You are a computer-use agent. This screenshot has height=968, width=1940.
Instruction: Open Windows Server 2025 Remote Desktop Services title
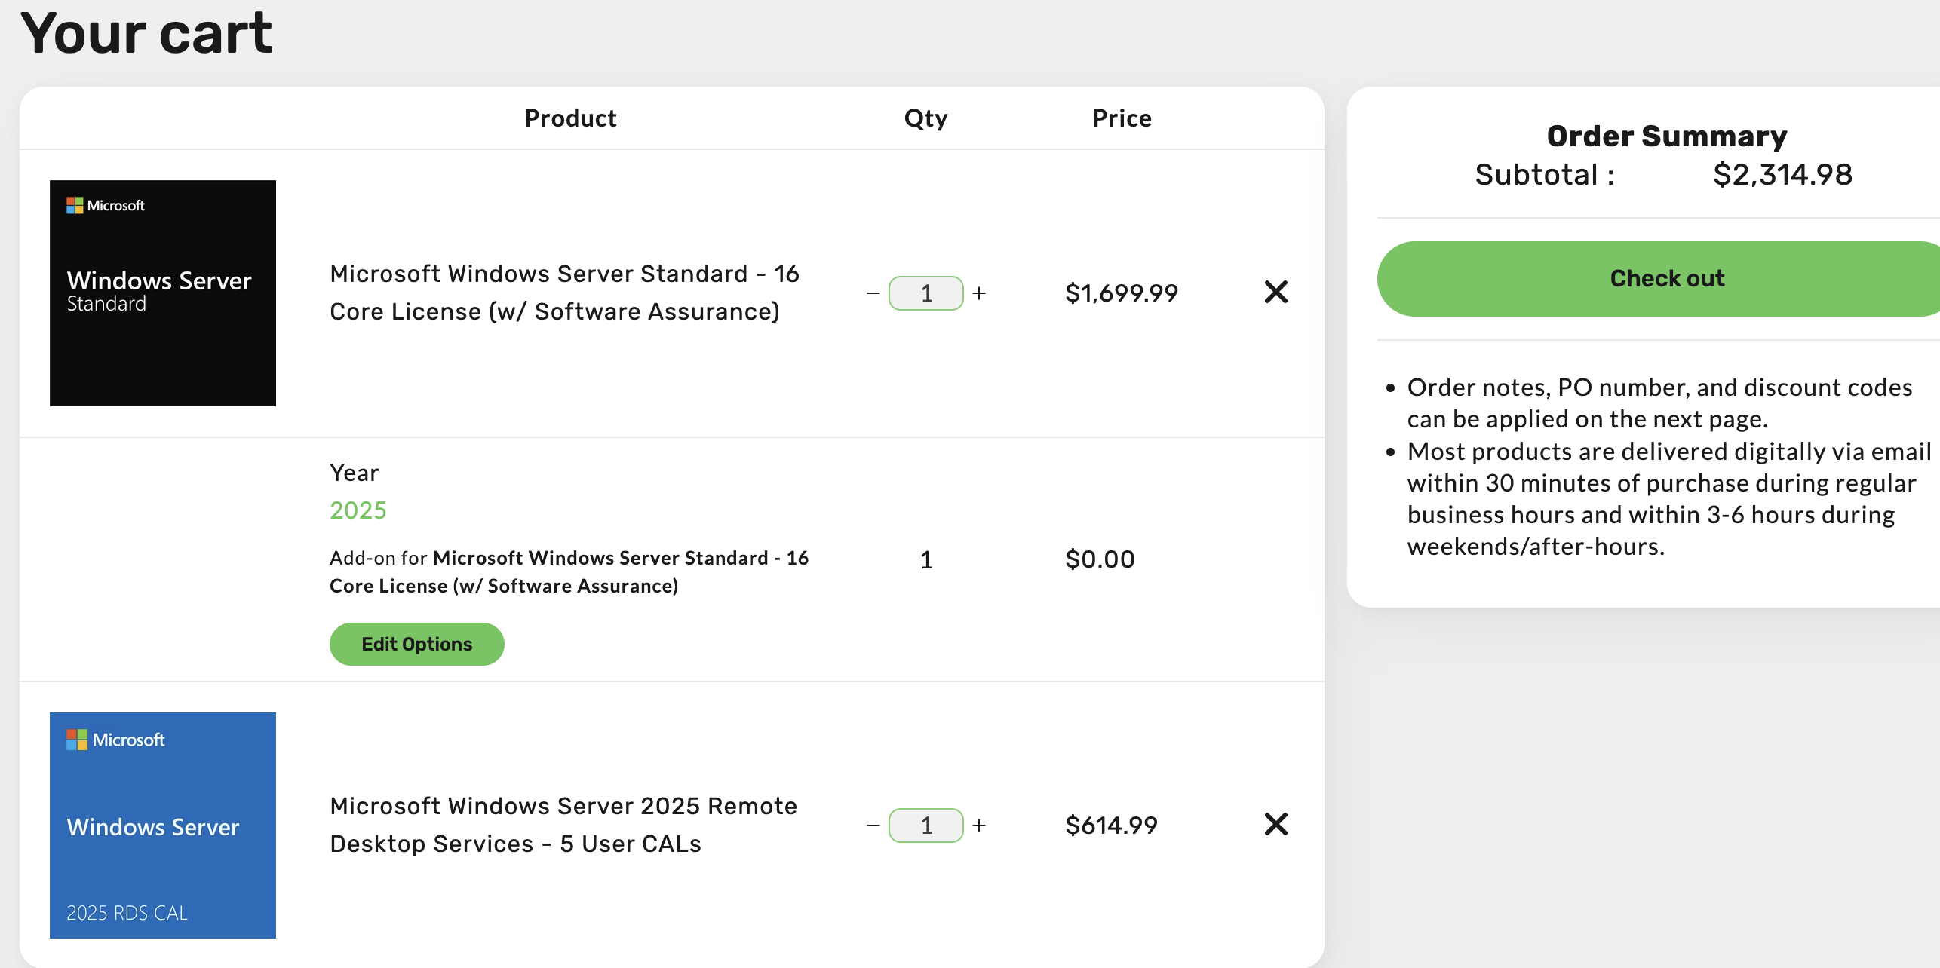[563, 825]
